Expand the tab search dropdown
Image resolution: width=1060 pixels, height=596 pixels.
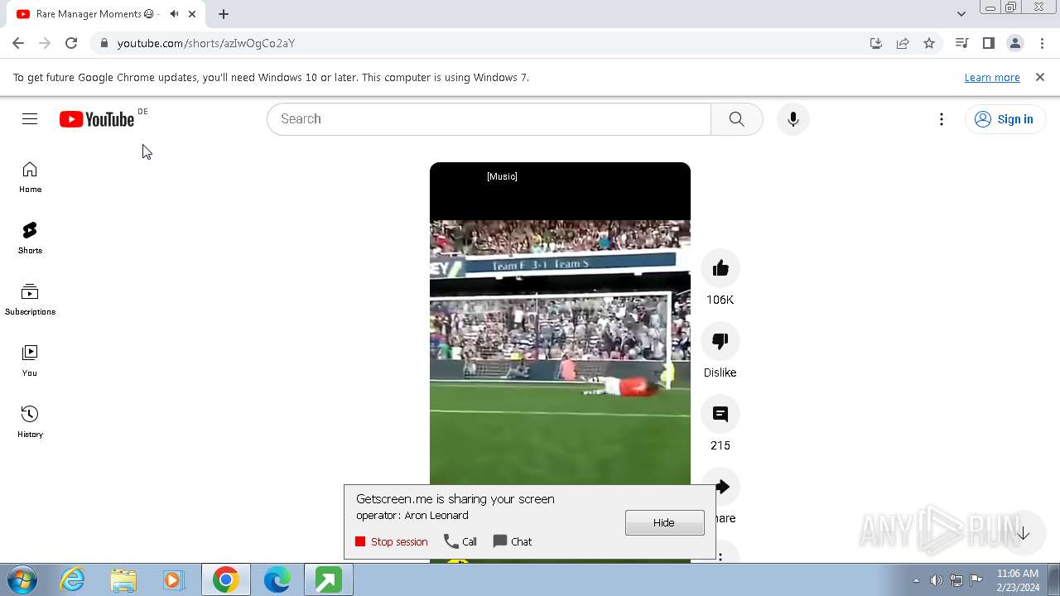(961, 14)
